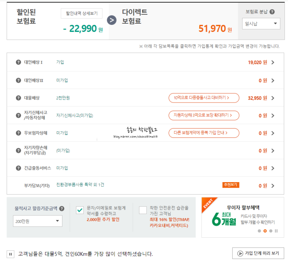Expand the 자기차량손해 row chevron
288x266 pixels.
273,151
